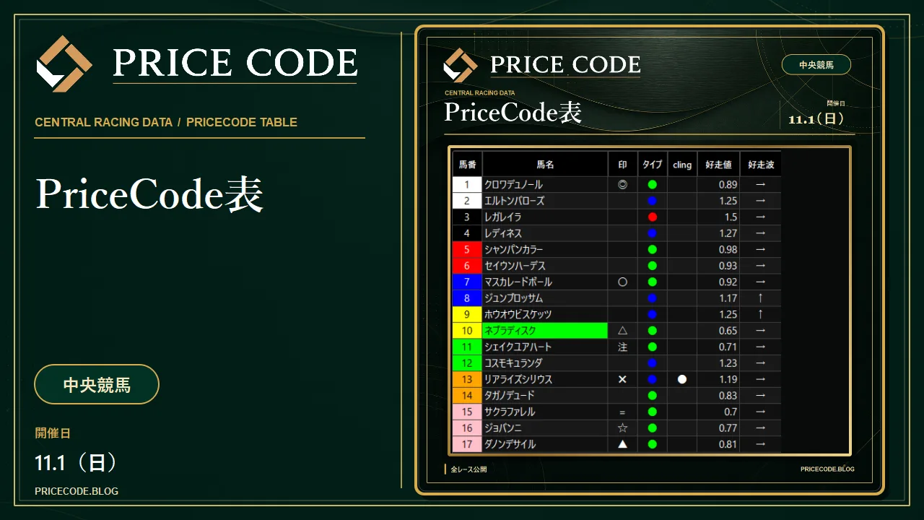The height and width of the screenshot is (520, 924).
Task: Click the green type dot for シャンパンカラー
Action: click(x=653, y=250)
